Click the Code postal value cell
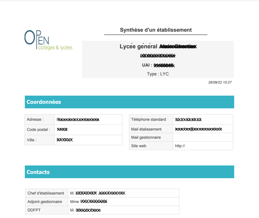Viewport: 259px width, 218px height. tap(88, 130)
